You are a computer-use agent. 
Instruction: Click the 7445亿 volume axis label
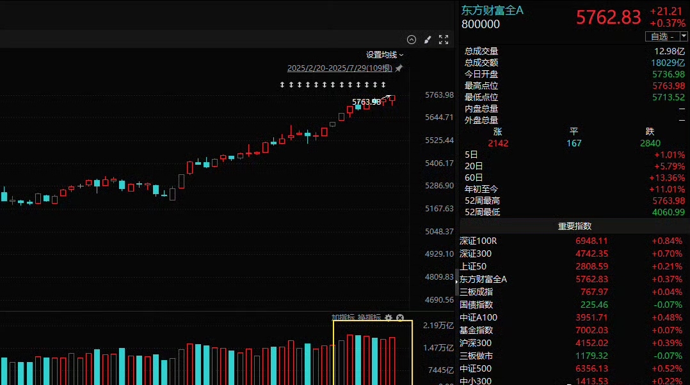pos(440,370)
